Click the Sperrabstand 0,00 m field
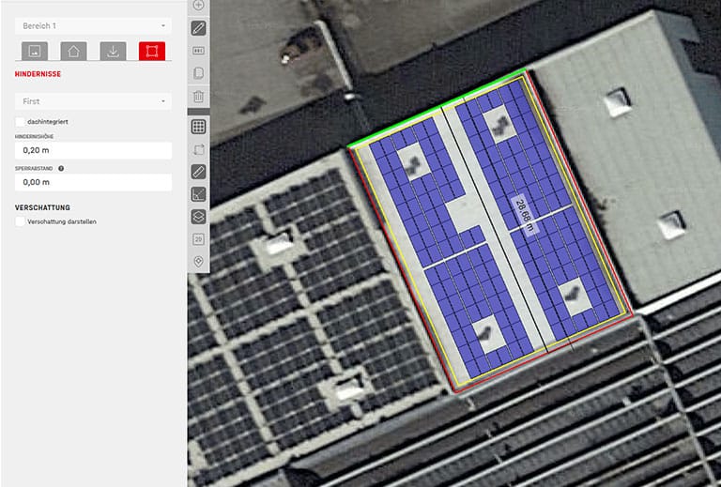 pyautogui.click(x=93, y=183)
